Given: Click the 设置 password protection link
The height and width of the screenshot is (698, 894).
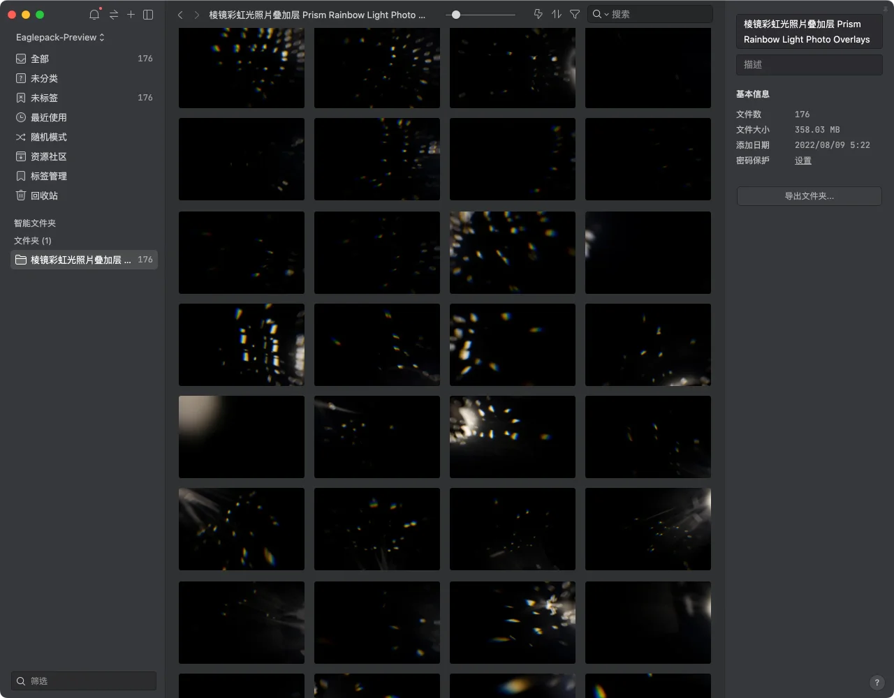Looking at the screenshot, I should click(x=803, y=161).
